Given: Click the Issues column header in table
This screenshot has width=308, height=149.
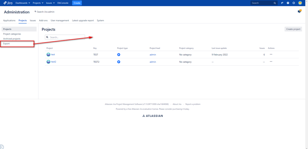Looking at the screenshot, I should click(x=262, y=48).
